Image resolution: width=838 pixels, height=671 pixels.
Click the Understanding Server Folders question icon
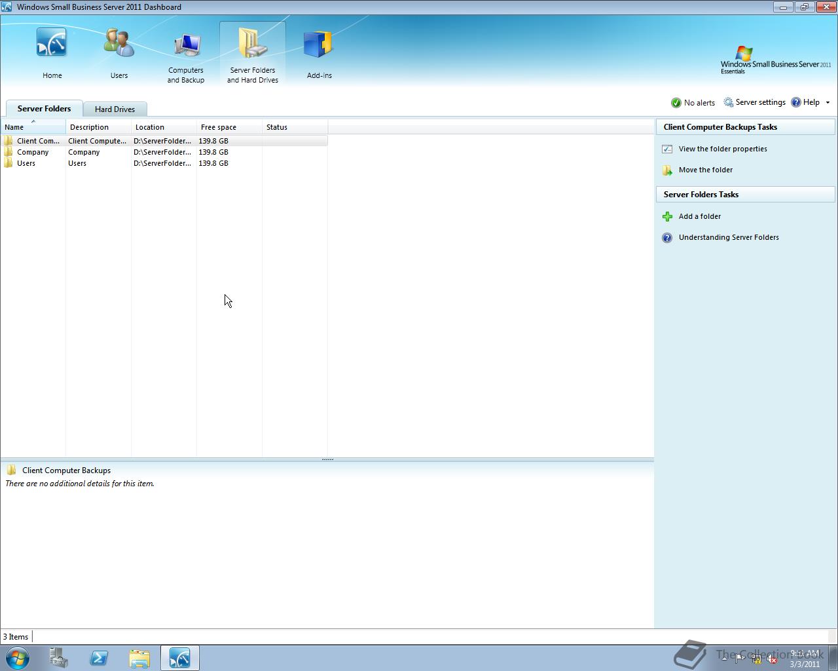tap(667, 238)
